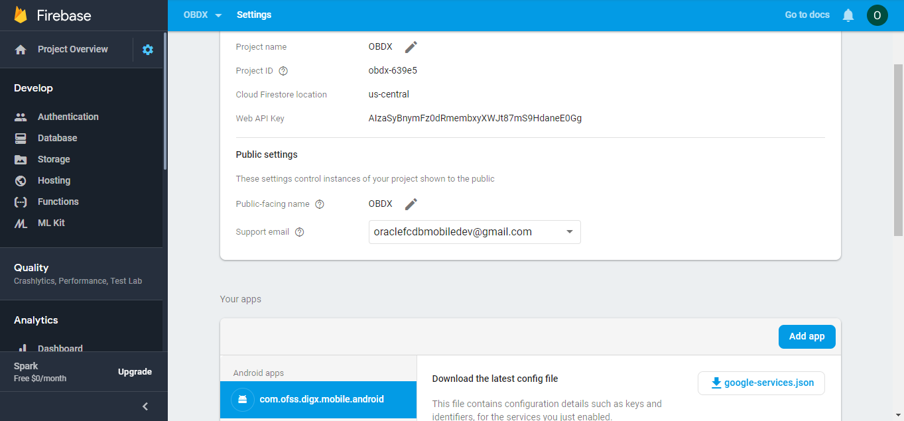Viewport: 904px width, 421px height.
Task: Open the Go to docs link
Action: [807, 15]
